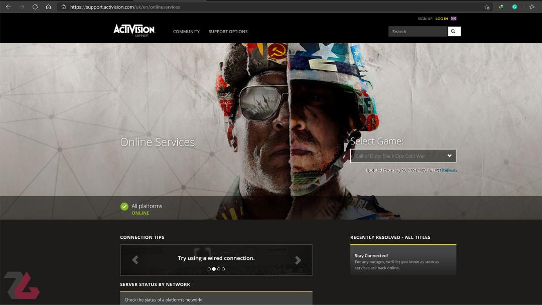Image resolution: width=542 pixels, height=305 pixels.
Task: Click the ONLINE status text
Action: click(141, 213)
